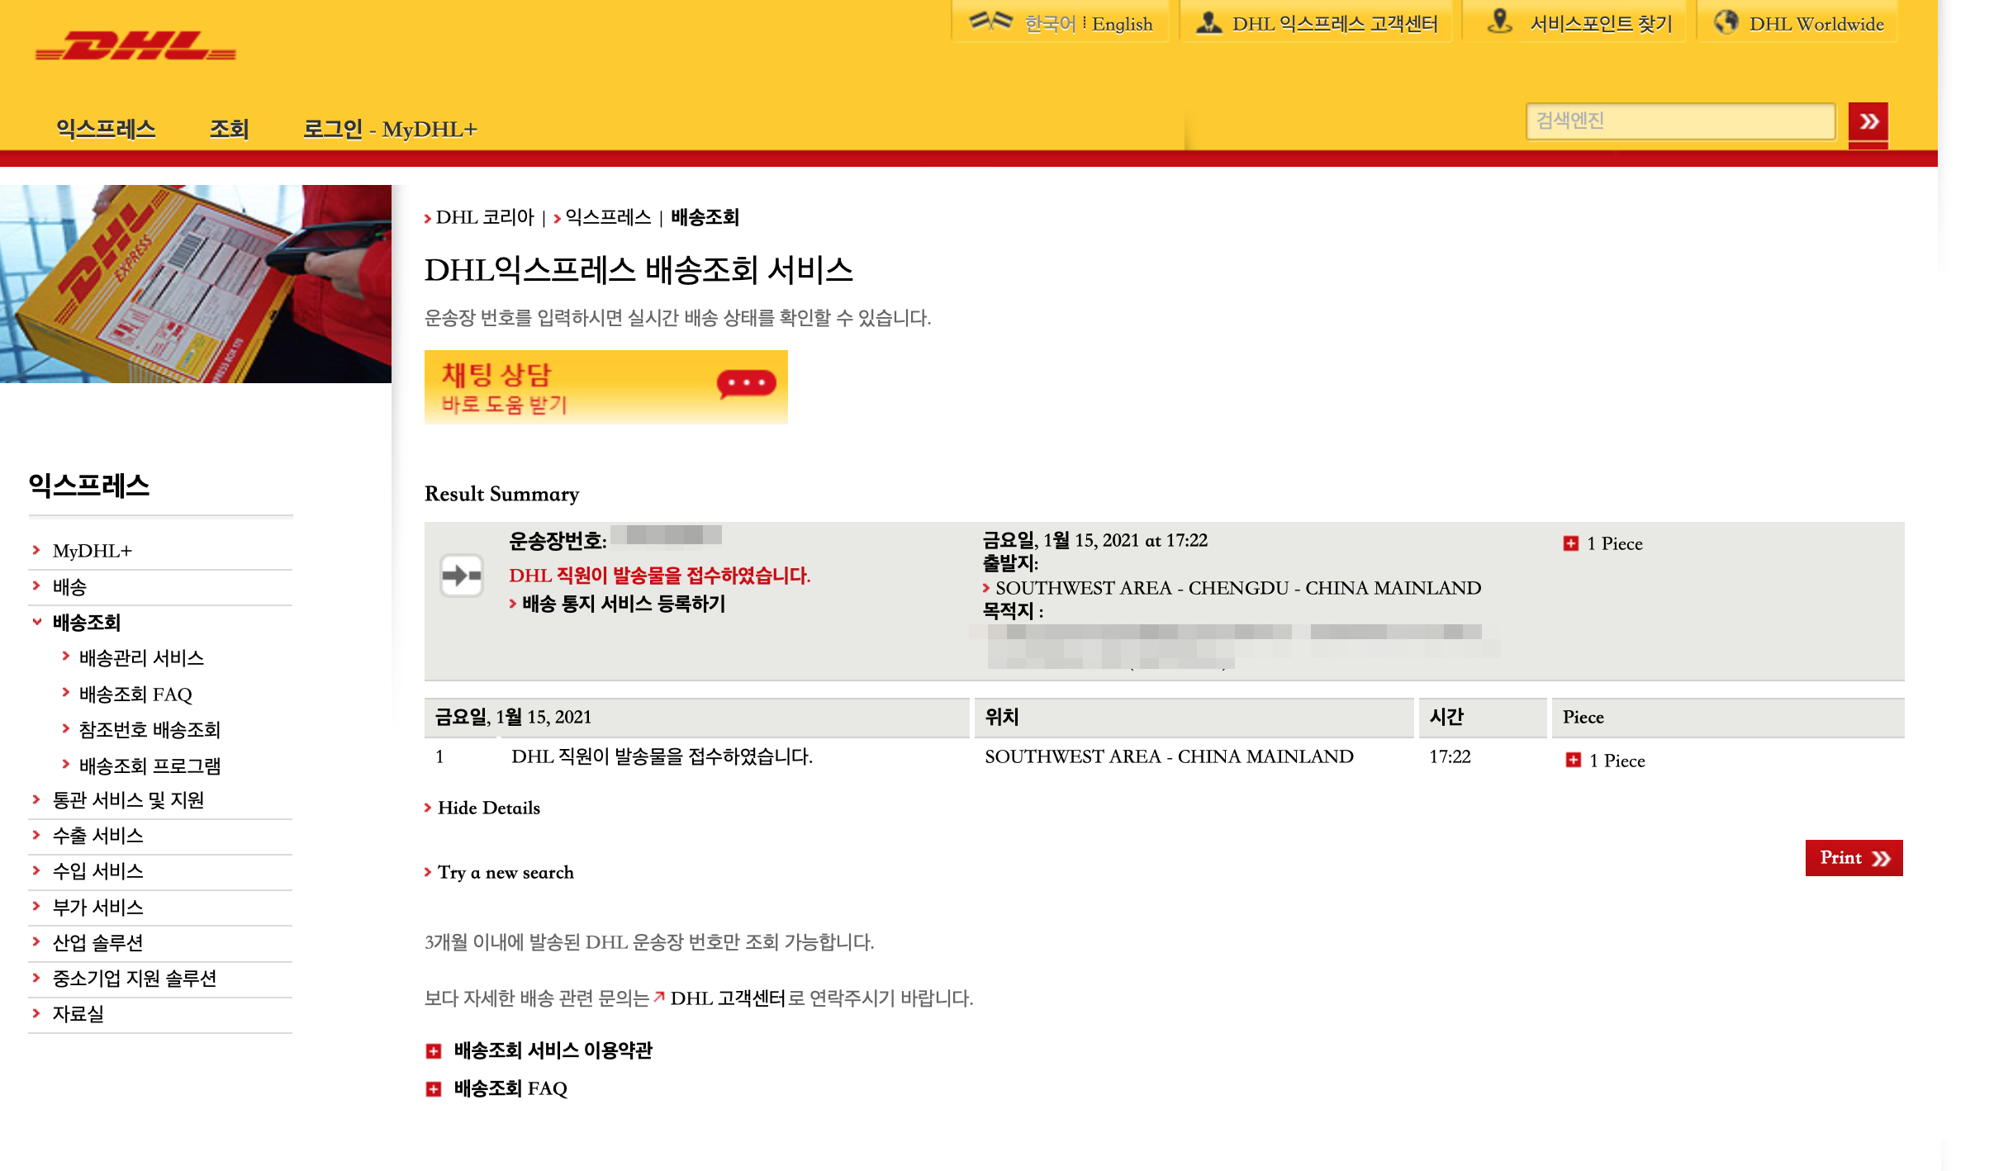Click Try a new search link
Image resolution: width=1994 pixels, height=1171 pixels.
click(x=505, y=873)
